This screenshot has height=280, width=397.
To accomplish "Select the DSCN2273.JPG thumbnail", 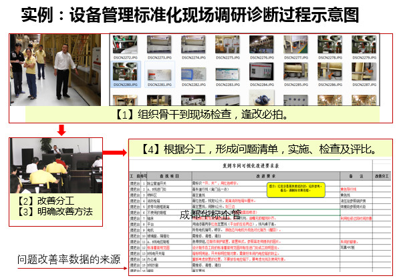I will (x=159, y=45).
